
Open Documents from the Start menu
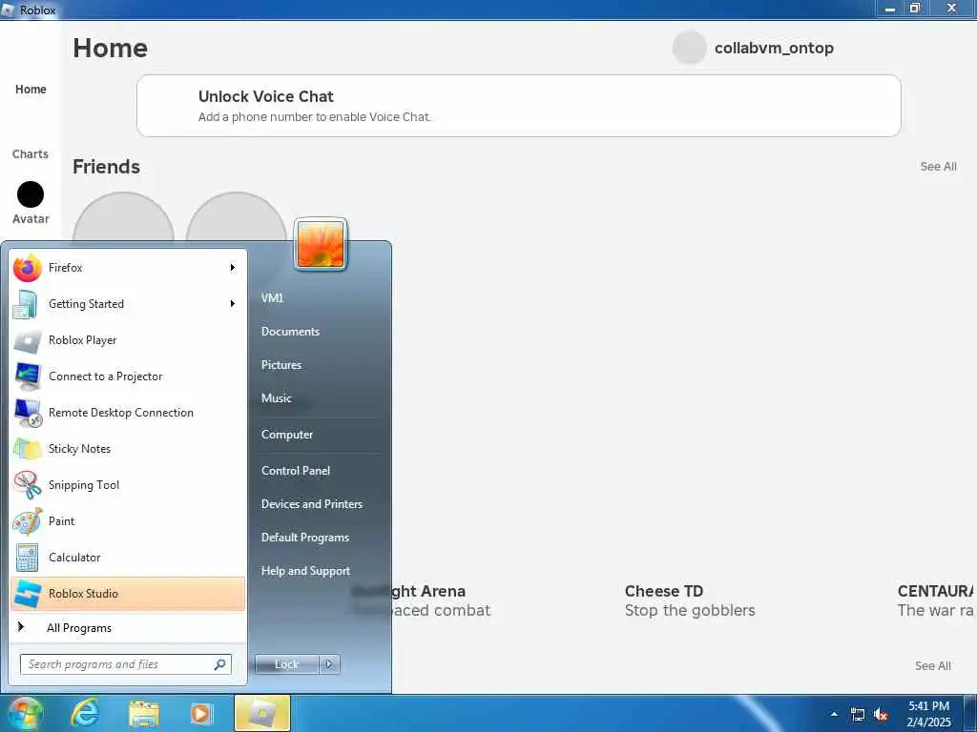click(290, 332)
